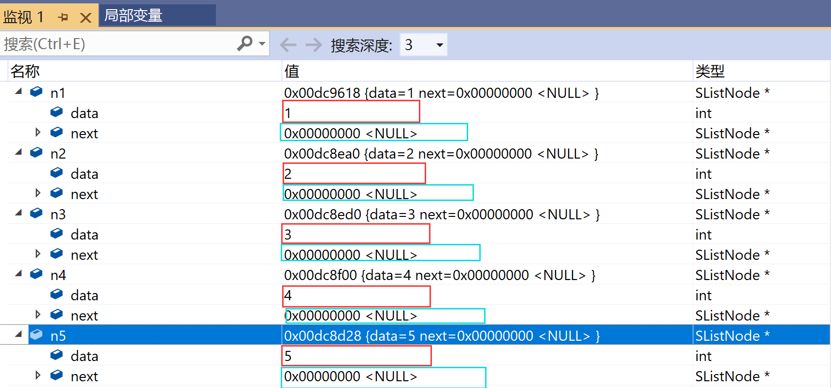Click the 搜索(Ctrl+E) search field
Screen dimensions: 831x388
(x=118, y=44)
